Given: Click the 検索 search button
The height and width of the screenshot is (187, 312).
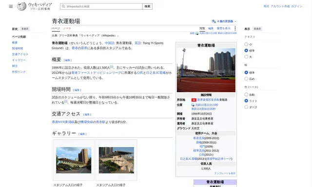Looking at the screenshot, I should (x=147, y=6).
